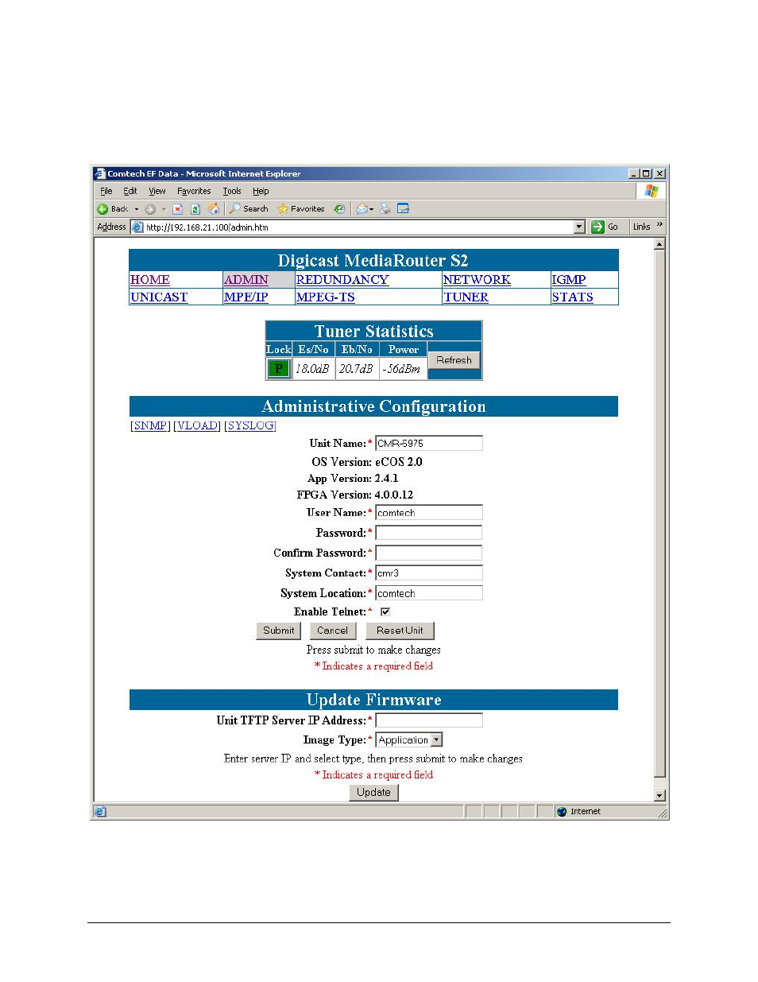
Task: Click the browser address URL field
Action: (358, 227)
